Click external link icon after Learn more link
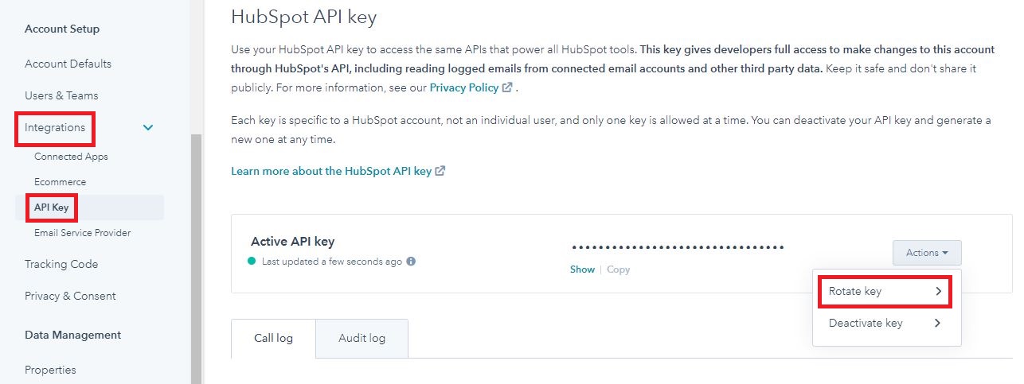 coord(440,171)
